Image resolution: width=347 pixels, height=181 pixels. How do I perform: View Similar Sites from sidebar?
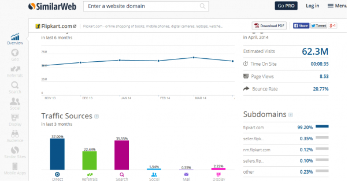pyautogui.click(x=15, y=152)
